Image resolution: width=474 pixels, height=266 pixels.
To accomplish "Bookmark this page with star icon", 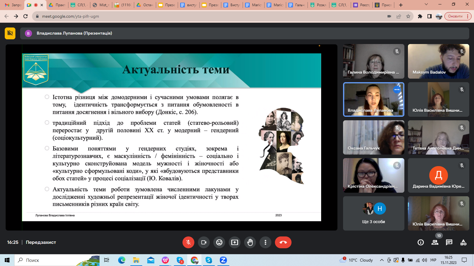I will click(x=408, y=16).
